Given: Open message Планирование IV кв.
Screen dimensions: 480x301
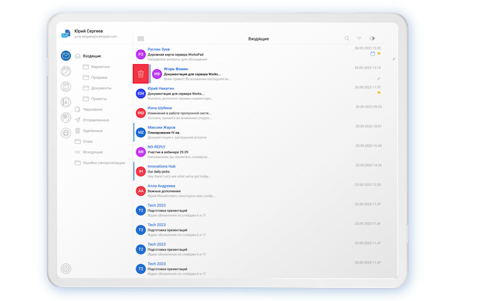Looking at the screenshot, I should [164, 133].
